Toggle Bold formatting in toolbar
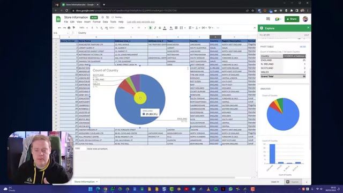The width and height of the screenshot is (343, 193). [150, 28]
